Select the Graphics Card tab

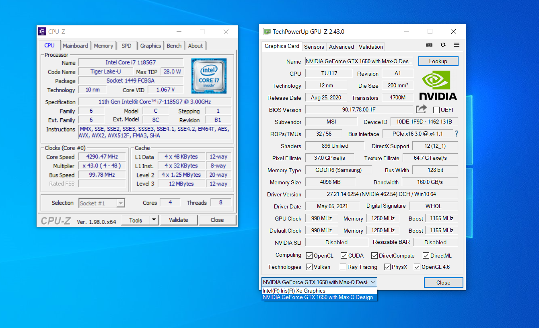click(282, 46)
